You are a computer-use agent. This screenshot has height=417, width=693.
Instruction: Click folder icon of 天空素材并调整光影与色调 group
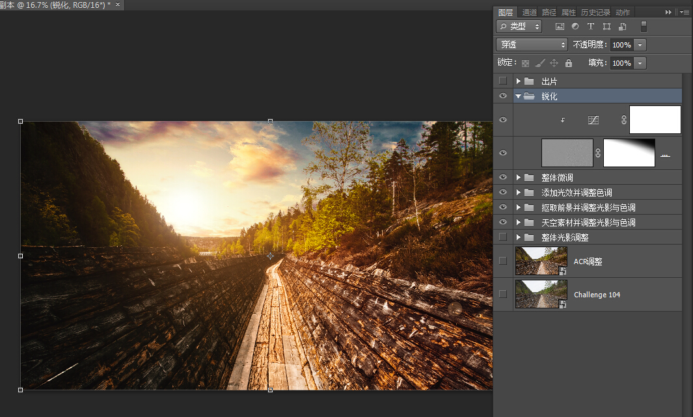pyautogui.click(x=529, y=222)
